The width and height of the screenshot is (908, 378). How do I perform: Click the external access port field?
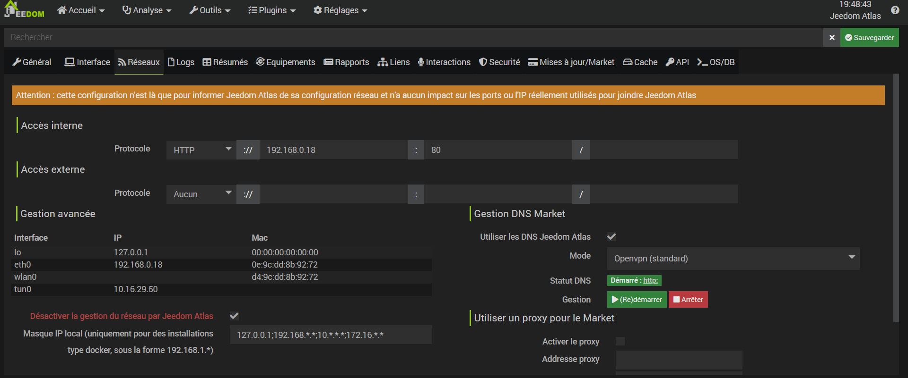pyautogui.click(x=498, y=194)
